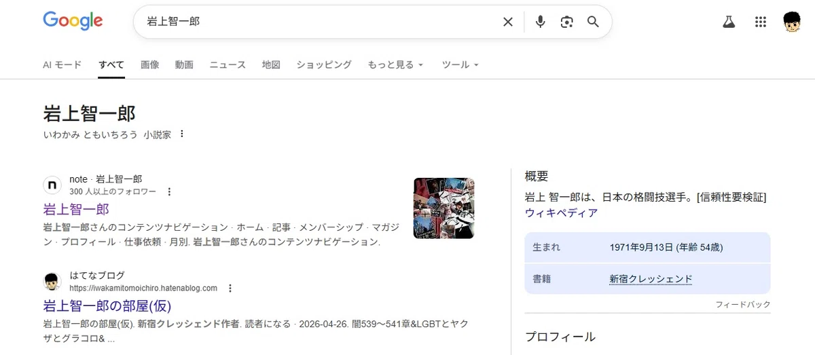815x355 pixels.
Task: Click the はてなブログ site name
Action: (x=97, y=276)
